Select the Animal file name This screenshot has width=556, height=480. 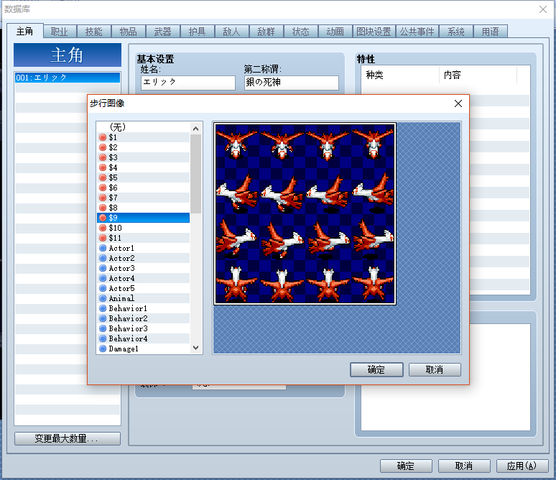tap(121, 298)
